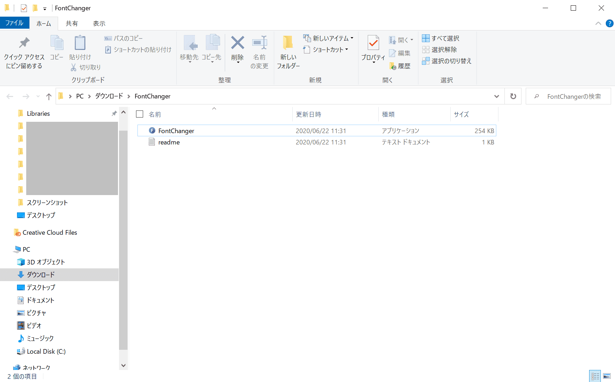615x382 pixels.
Task: Click the Properties (プロパティ) checkmark icon
Action: click(x=373, y=43)
